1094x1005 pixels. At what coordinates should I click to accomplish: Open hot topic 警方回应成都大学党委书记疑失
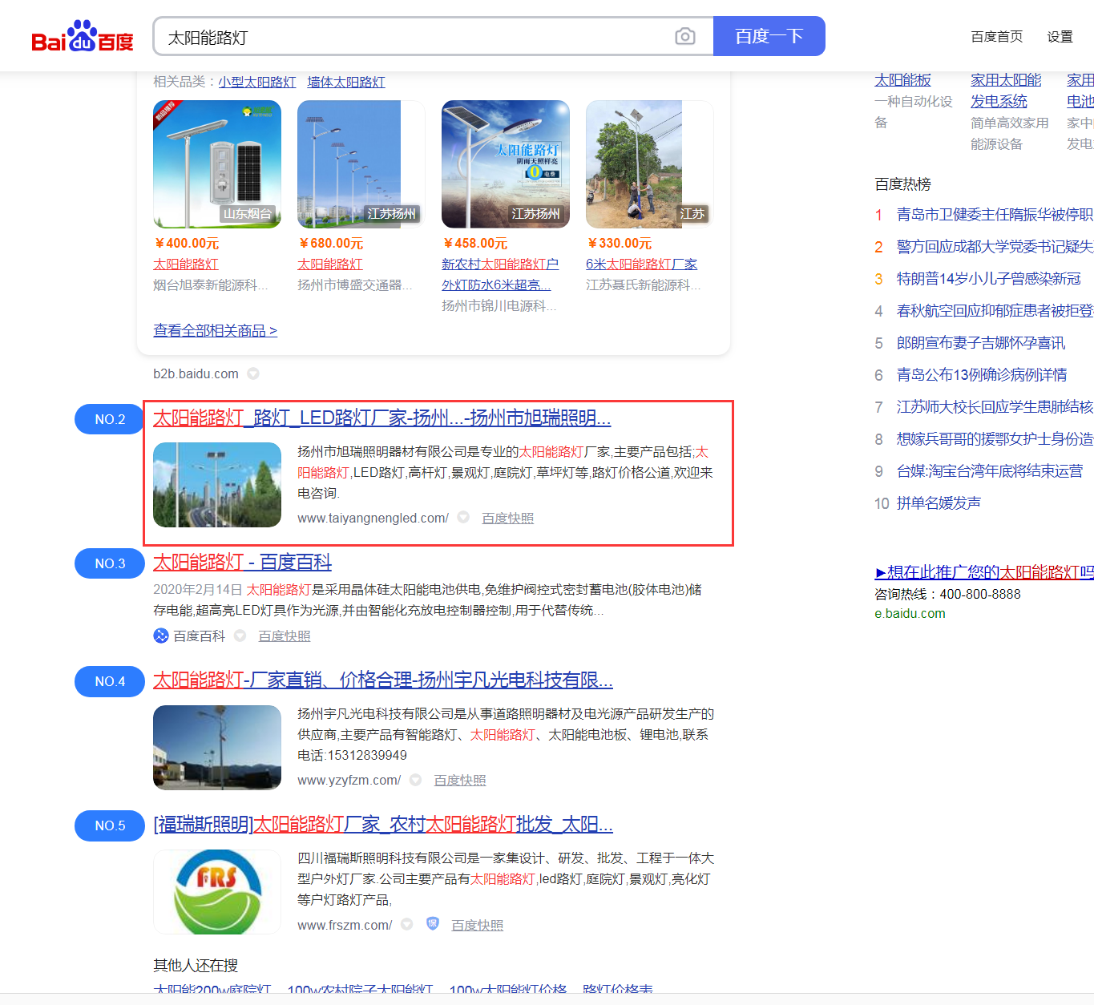pyautogui.click(x=995, y=247)
